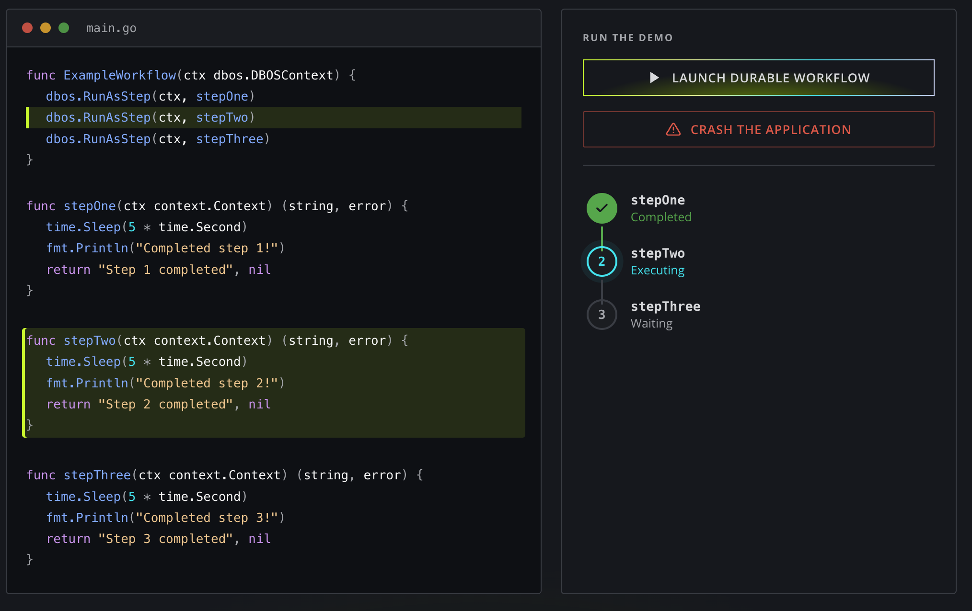Click the cyan circle numbered 2
This screenshot has width=972, height=611.
pyautogui.click(x=602, y=261)
